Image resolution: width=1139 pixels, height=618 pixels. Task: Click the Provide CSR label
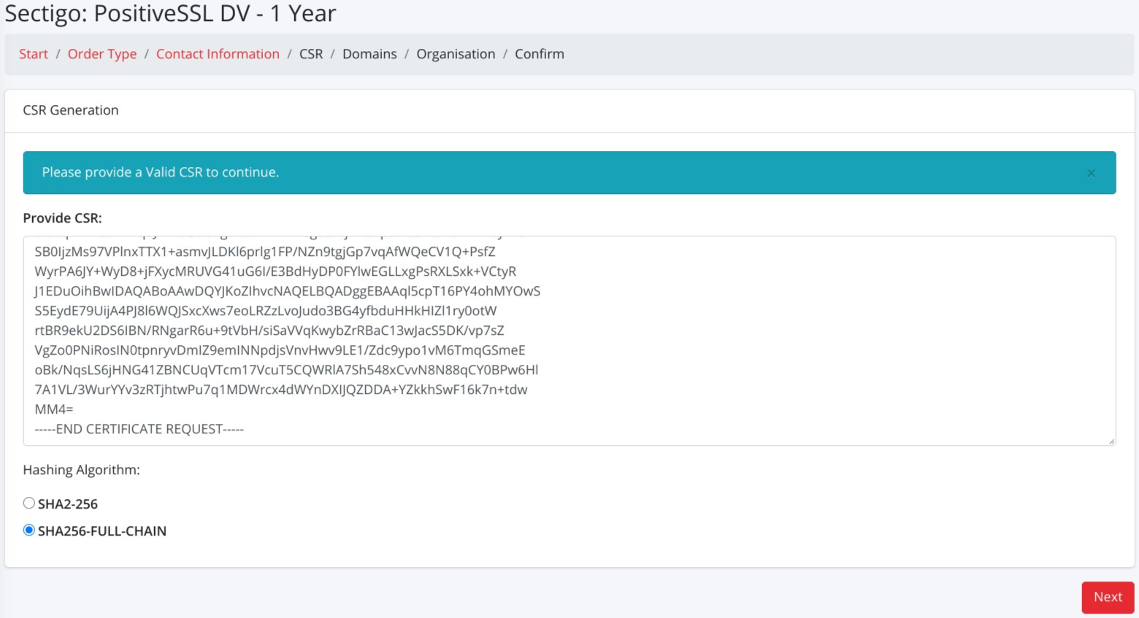pos(63,218)
